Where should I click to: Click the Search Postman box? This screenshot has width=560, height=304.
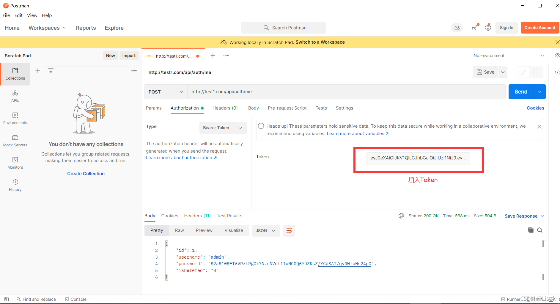(283, 28)
